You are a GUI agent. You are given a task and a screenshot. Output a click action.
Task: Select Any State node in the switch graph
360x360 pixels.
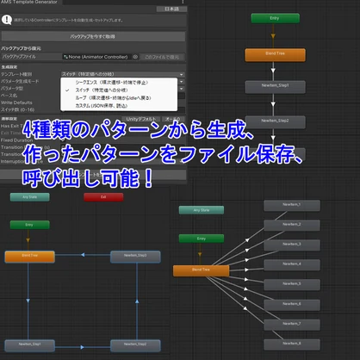coord(202,210)
